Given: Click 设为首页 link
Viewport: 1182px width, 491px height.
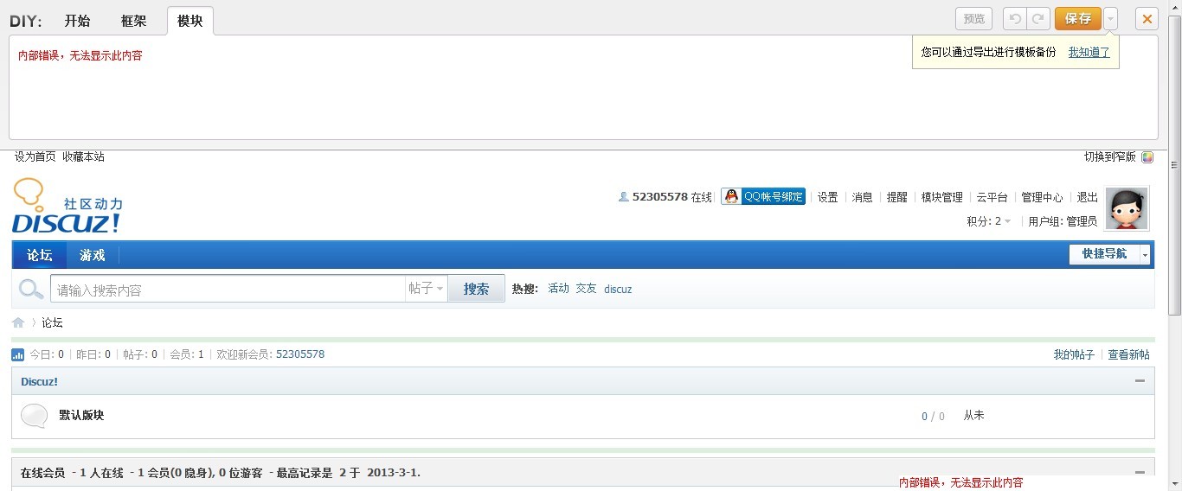Looking at the screenshot, I should pos(35,156).
